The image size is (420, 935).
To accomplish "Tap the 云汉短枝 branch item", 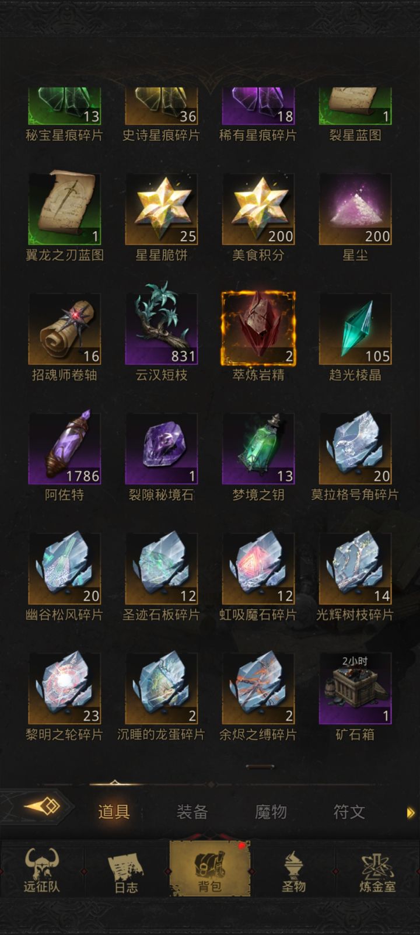I will coord(162,329).
